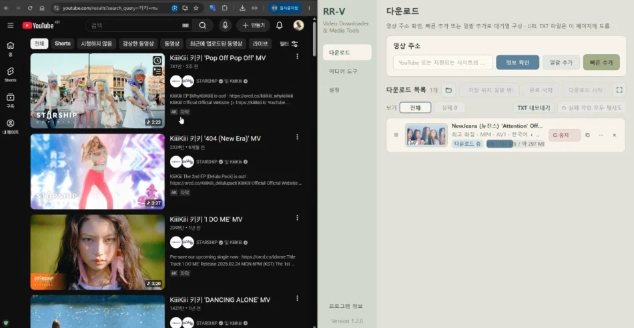Select the 라이브 filter chip

pos(260,43)
